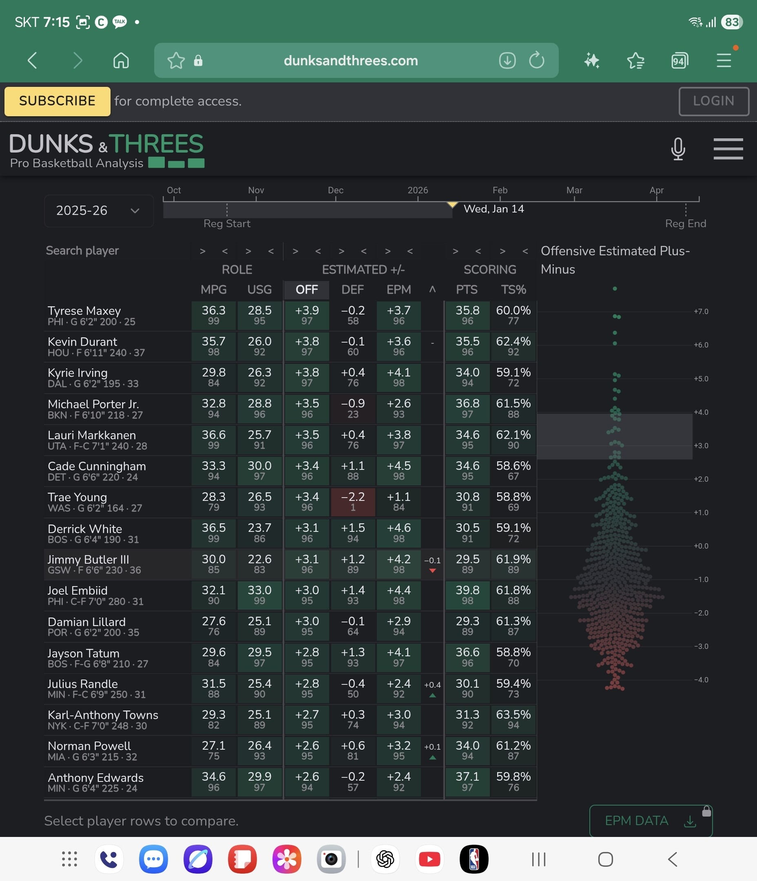The height and width of the screenshot is (881, 757).
Task: Select the Joel Embiid row
Action: [290, 595]
